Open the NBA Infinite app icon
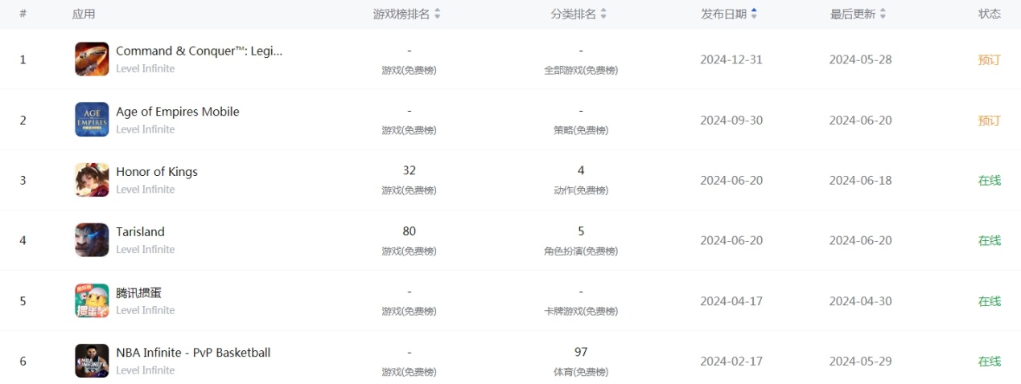This screenshot has height=384, width=1021. point(92,361)
